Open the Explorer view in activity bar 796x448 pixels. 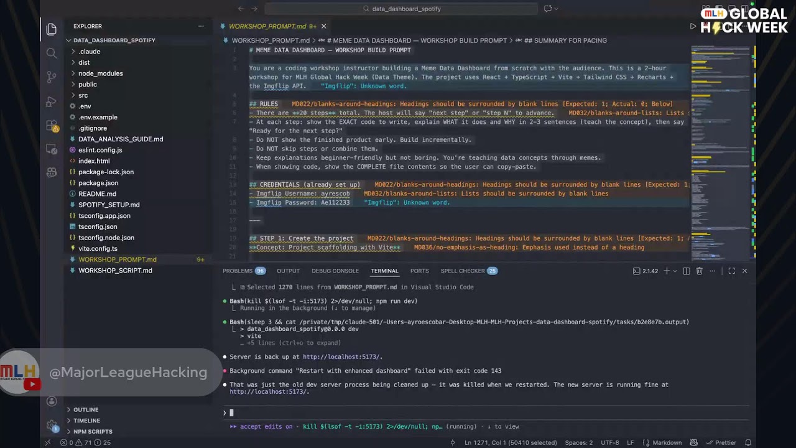(52, 29)
